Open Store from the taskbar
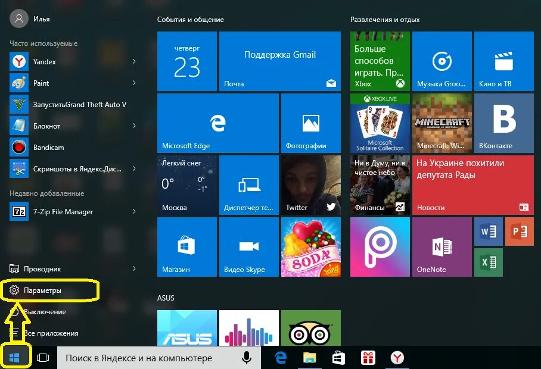The width and height of the screenshot is (541, 369). click(x=339, y=358)
